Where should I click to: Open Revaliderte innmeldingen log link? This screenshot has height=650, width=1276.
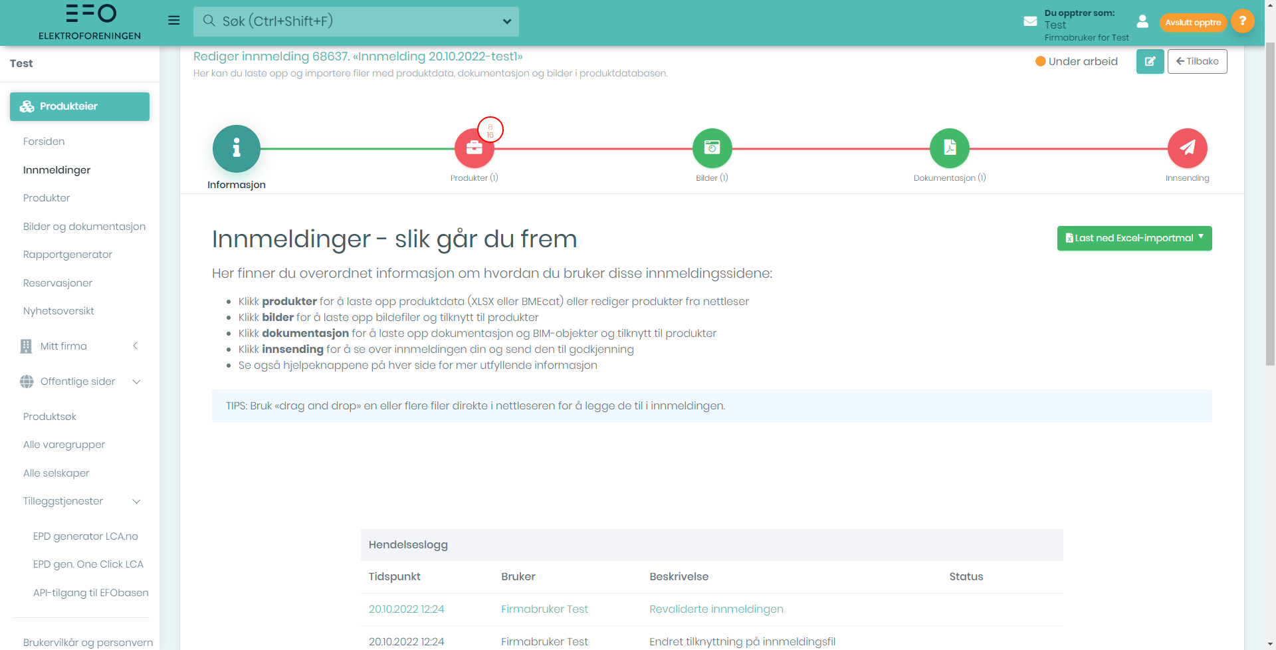(716, 609)
